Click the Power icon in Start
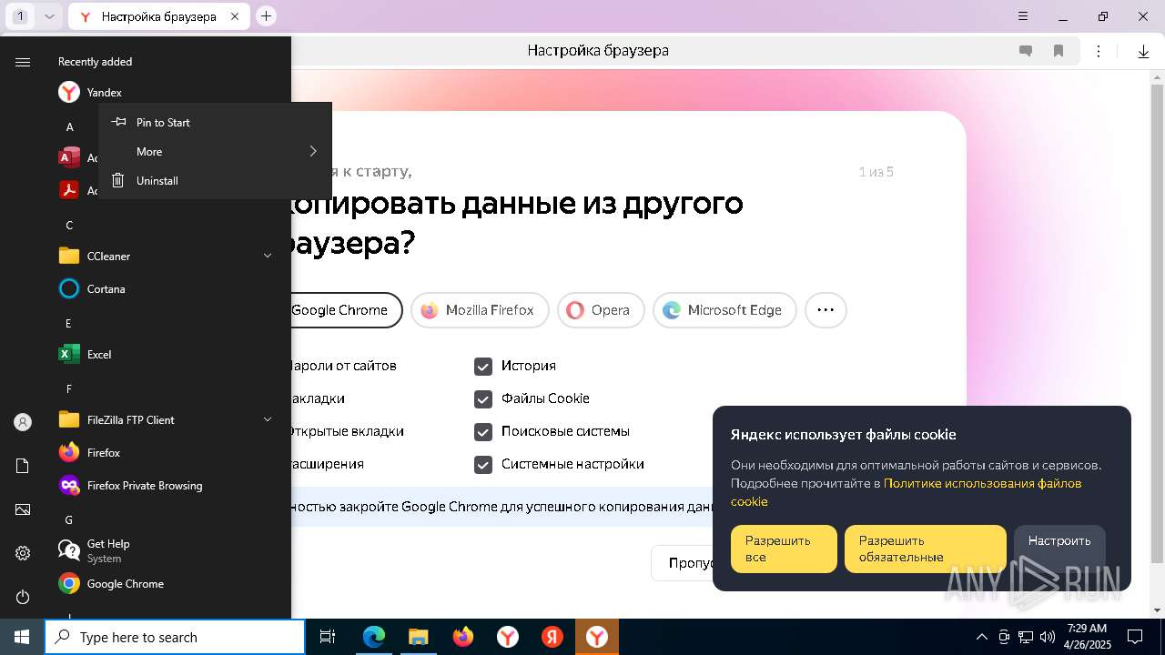The image size is (1165, 655). click(x=23, y=597)
